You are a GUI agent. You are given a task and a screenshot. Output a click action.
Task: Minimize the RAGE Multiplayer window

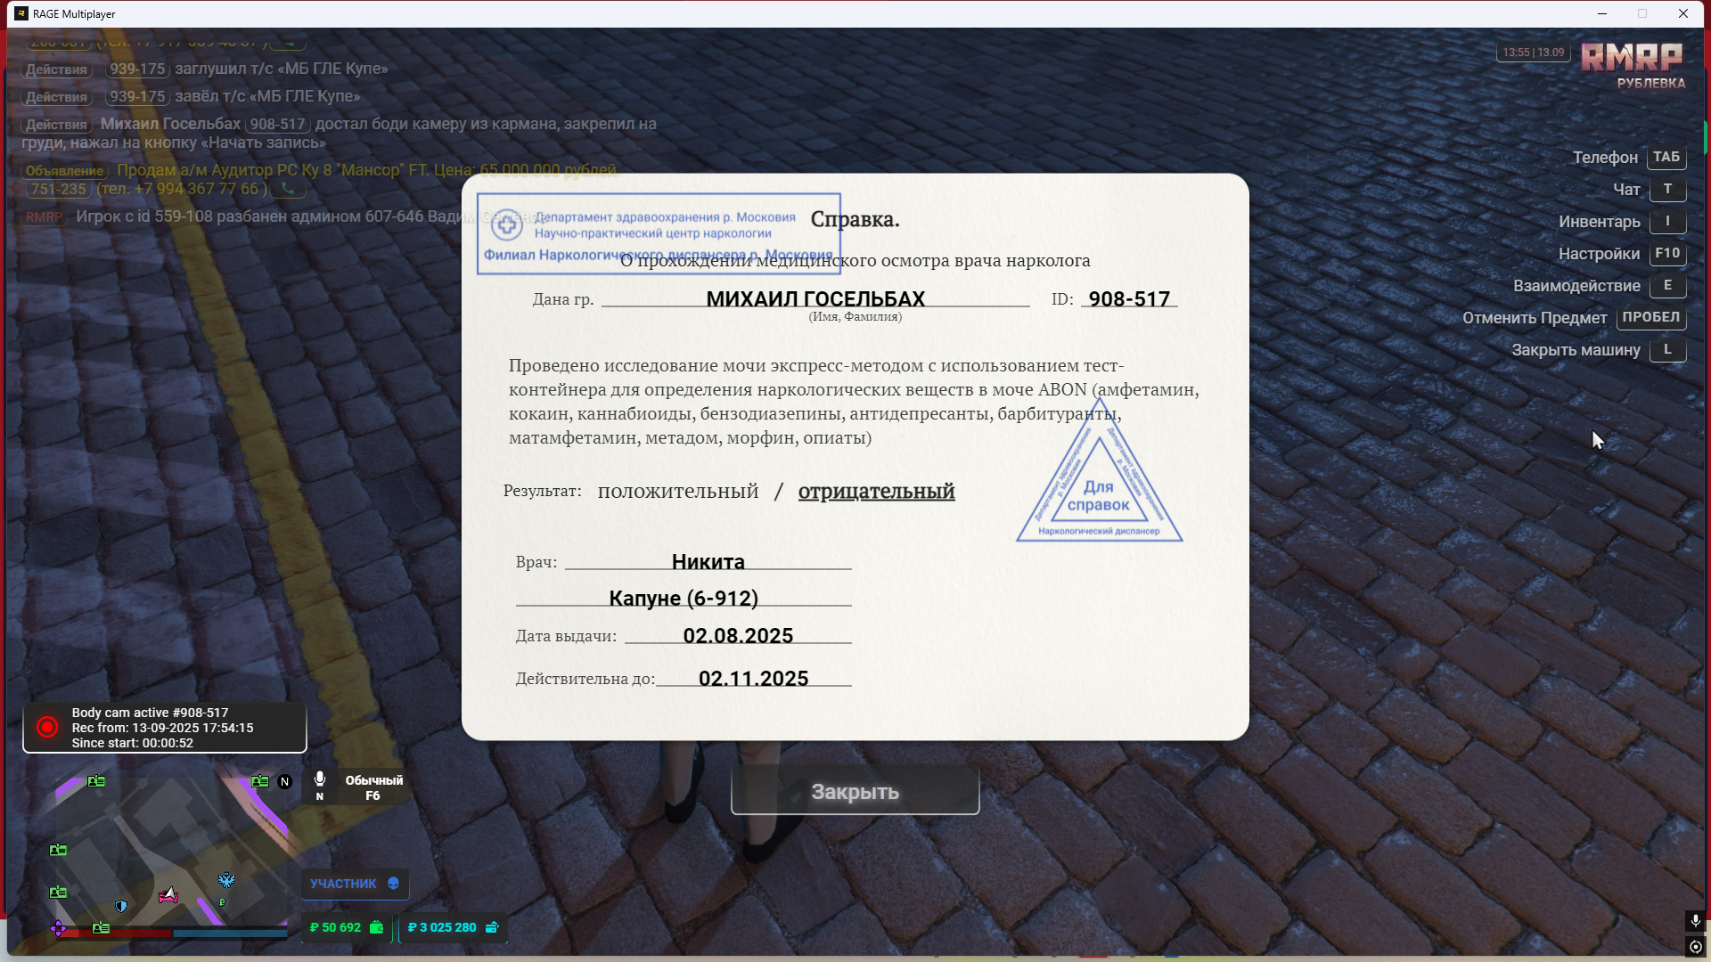pyautogui.click(x=1601, y=13)
